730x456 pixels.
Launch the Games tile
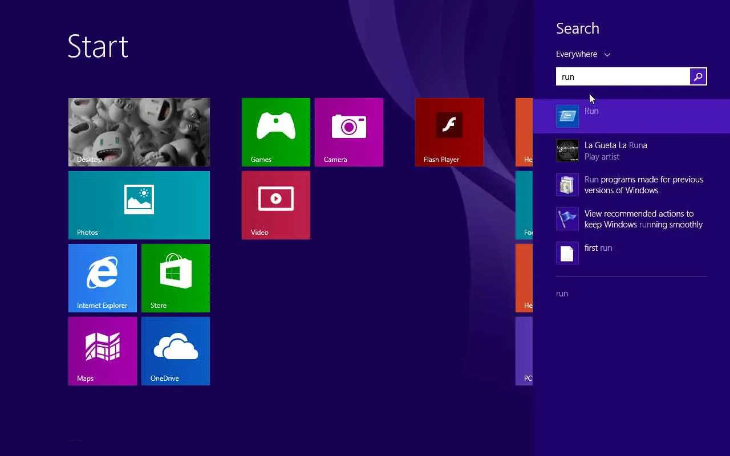pyautogui.click(x=276, y=132)
